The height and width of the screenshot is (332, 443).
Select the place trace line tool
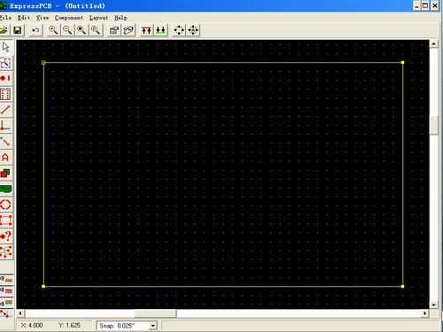coord(5,110)
